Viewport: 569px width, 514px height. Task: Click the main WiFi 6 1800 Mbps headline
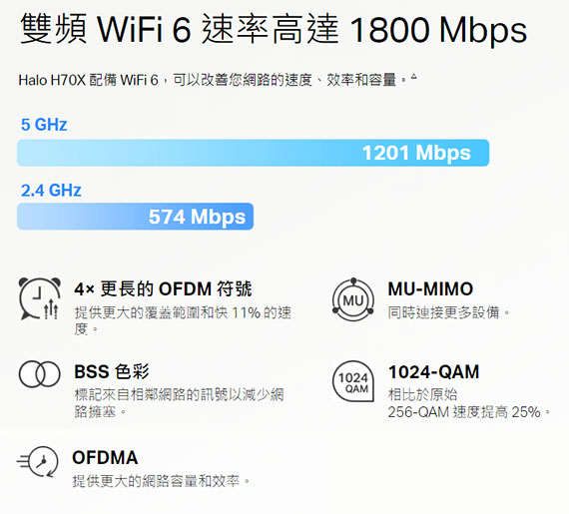coord(274,29)
